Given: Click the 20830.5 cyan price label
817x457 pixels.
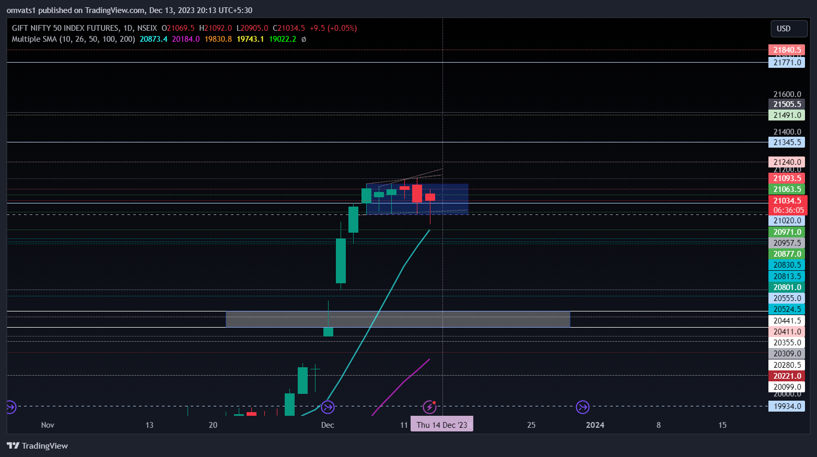Looking at the screenshot, I should pos(787,265).
